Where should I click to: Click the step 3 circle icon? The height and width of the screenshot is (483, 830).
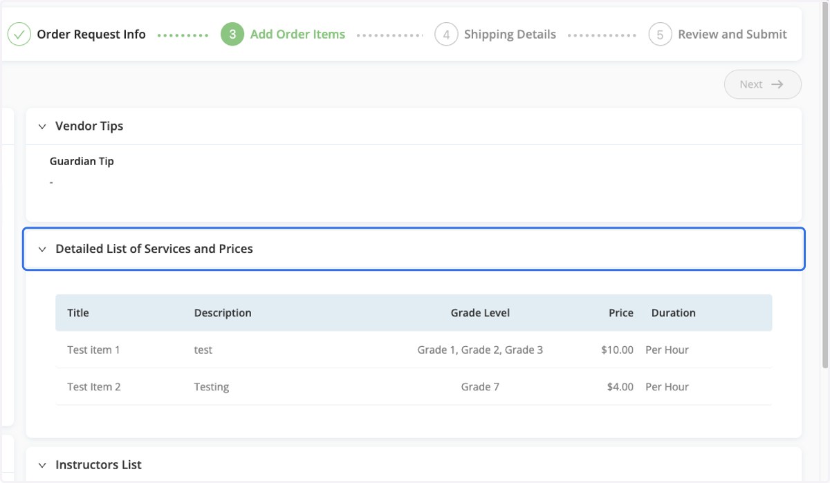click(232, 35)
